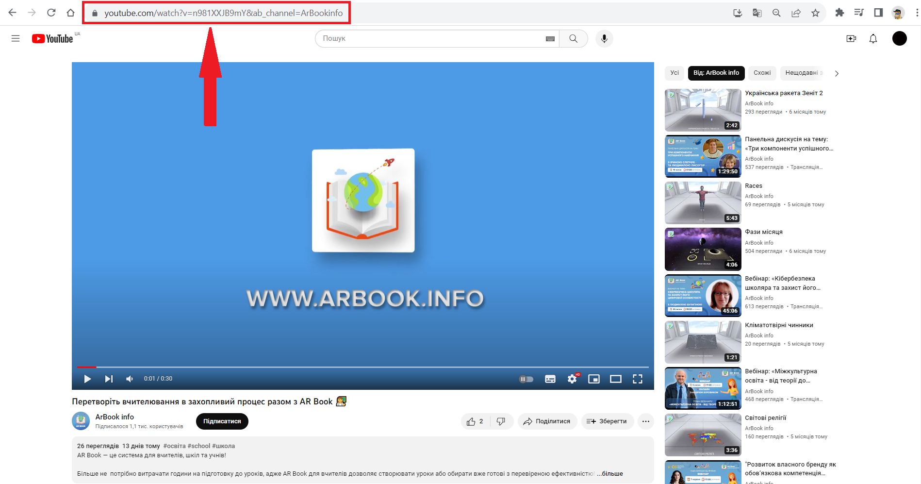Open Українська ракета Зеніт 2 video thumbnail
The image size is (921, 484).
(x=703, y=110)
